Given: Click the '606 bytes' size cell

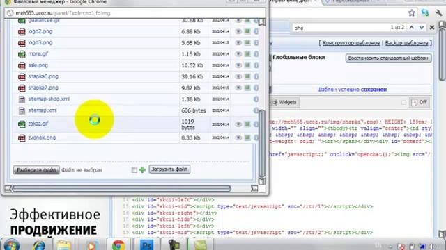Looking at the screenshot, I should 194,110.
